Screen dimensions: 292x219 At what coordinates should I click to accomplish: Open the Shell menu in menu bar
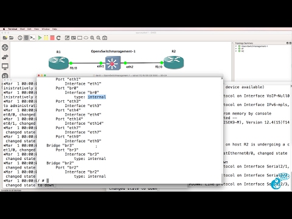pos(23,29)
